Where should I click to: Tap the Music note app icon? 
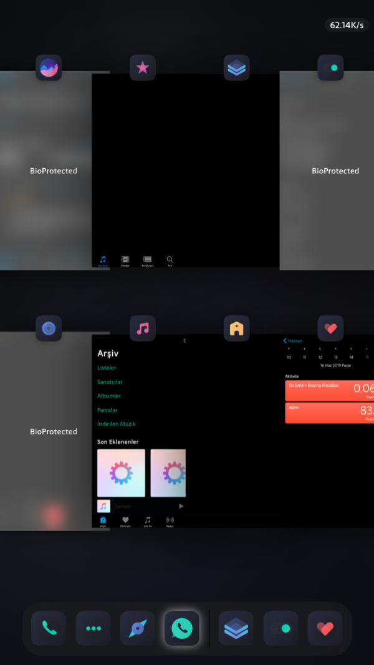(143, 328)
